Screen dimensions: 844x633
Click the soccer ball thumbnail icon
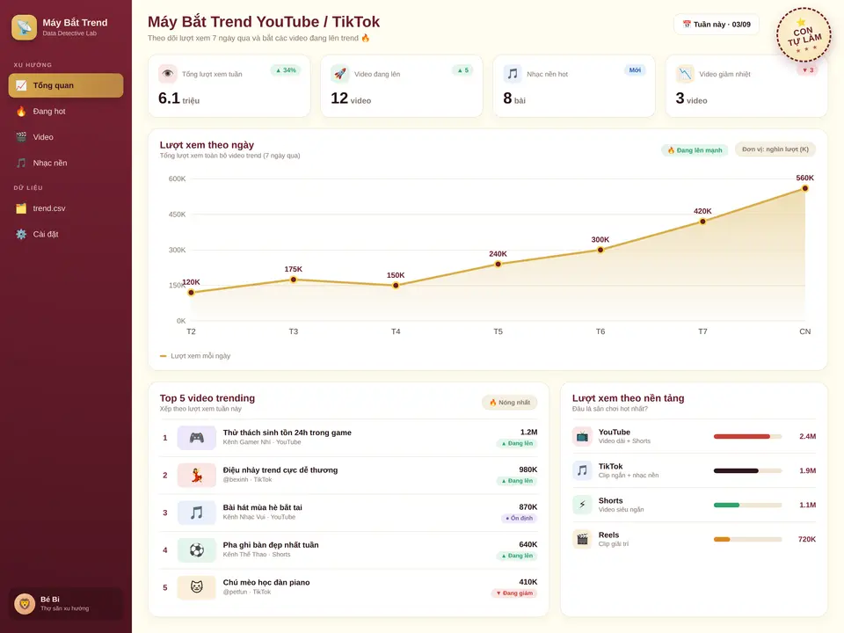[x=196, y=550]
